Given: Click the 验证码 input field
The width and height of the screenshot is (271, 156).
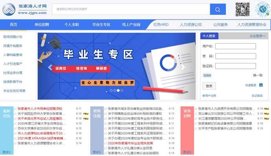Looking at the screenshot, I should click(x=236, y=66).
